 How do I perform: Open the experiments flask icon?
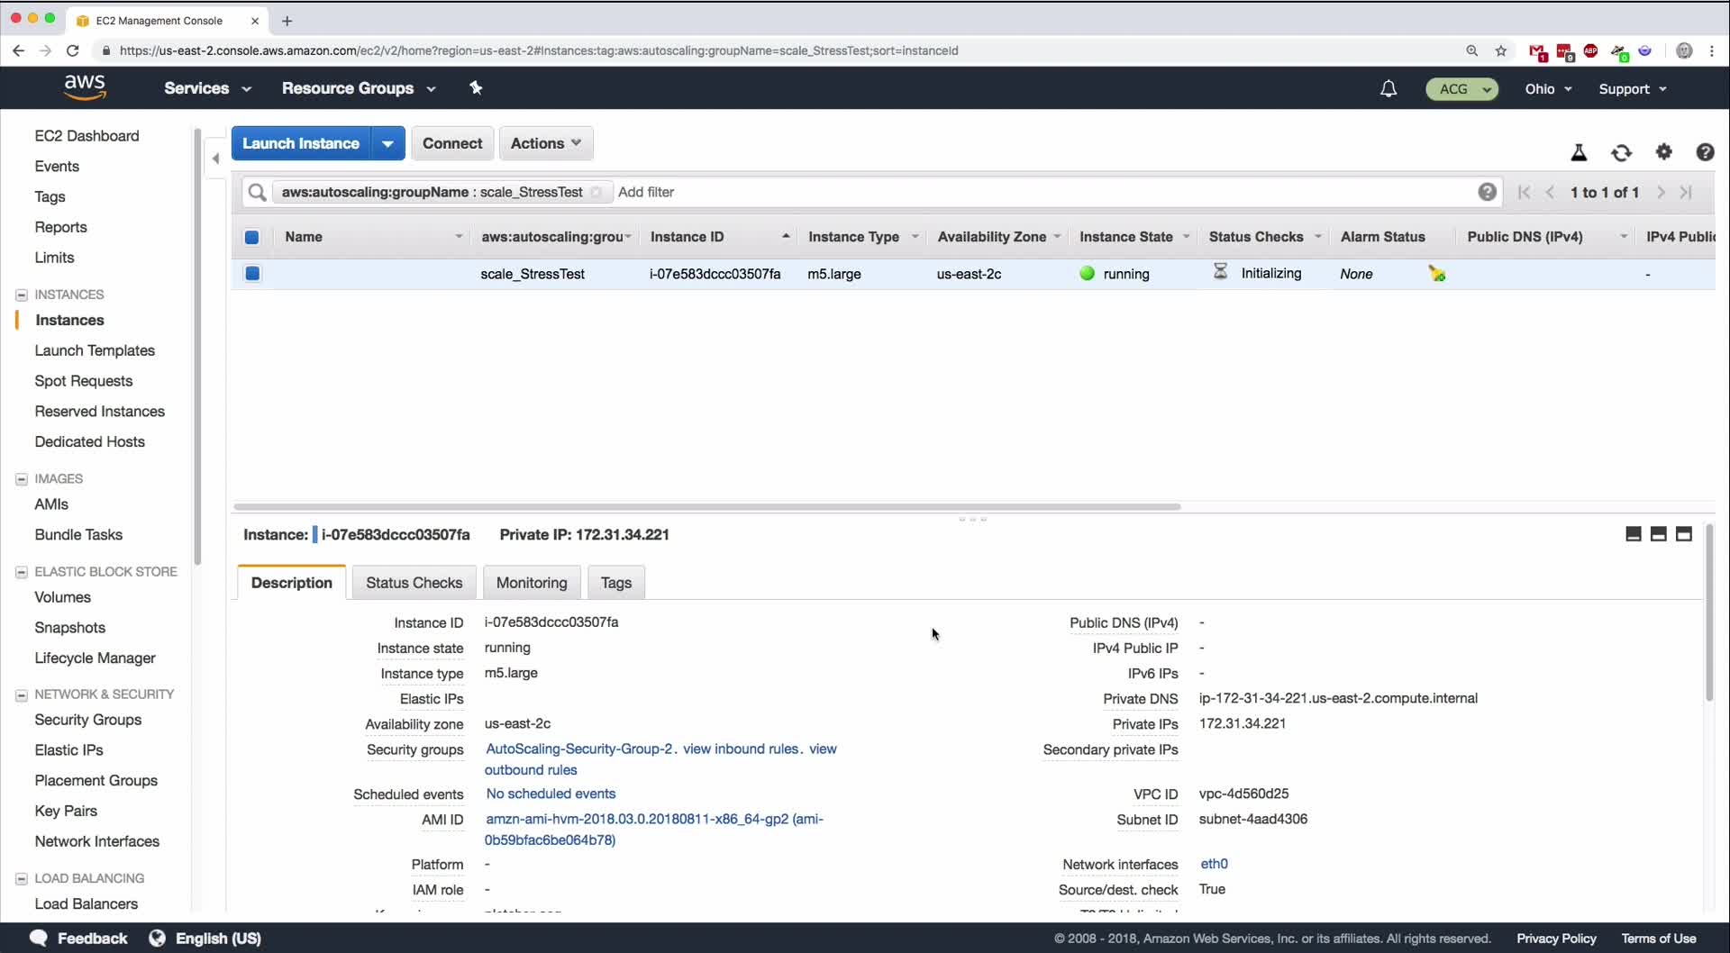point(1579,152)
